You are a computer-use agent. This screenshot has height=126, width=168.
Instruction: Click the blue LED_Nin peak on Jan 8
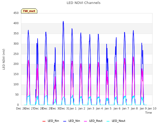coord(133,30)
